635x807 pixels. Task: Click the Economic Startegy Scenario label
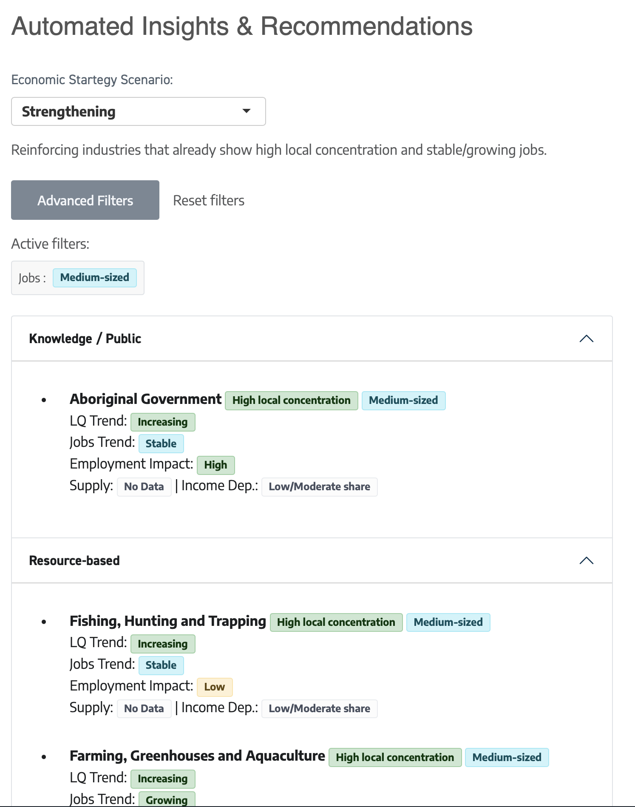(92, 80)
